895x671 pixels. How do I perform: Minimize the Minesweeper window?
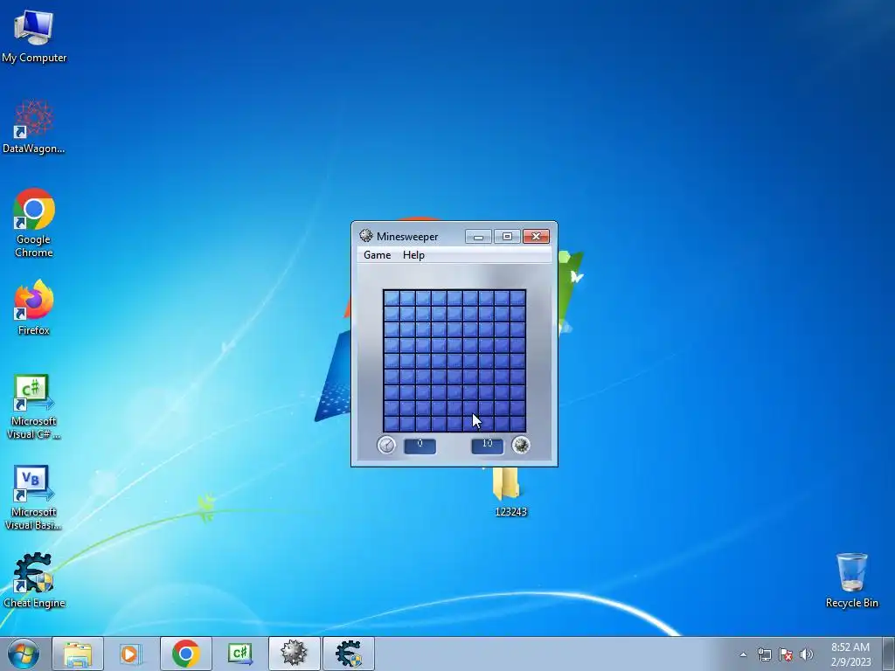[x=478, y=236]
